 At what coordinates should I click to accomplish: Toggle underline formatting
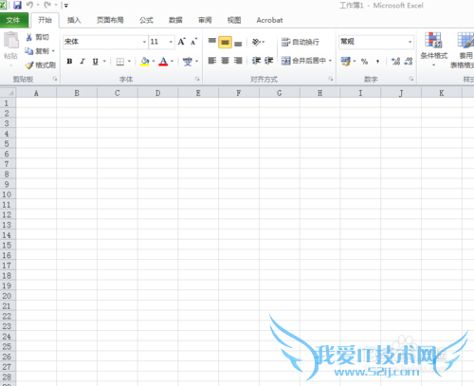pyautogui.click(x=95, y=62)
